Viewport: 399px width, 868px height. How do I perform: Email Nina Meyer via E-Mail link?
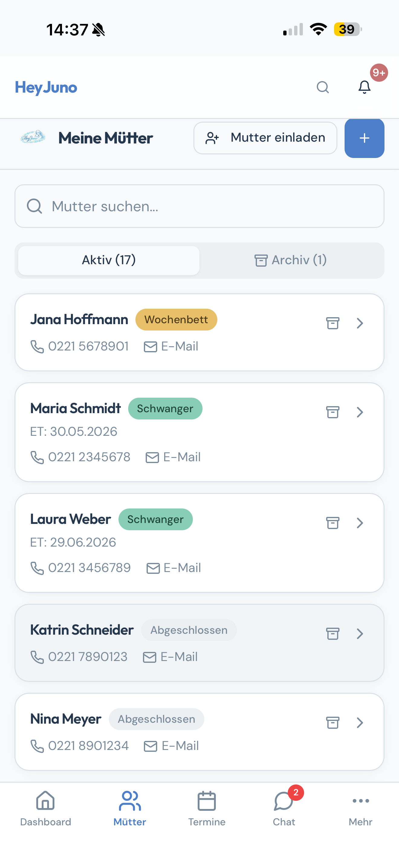172,746
